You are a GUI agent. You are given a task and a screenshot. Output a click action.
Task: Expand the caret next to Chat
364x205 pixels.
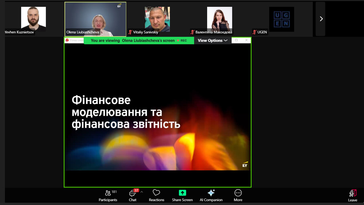(x=141, y=192)
